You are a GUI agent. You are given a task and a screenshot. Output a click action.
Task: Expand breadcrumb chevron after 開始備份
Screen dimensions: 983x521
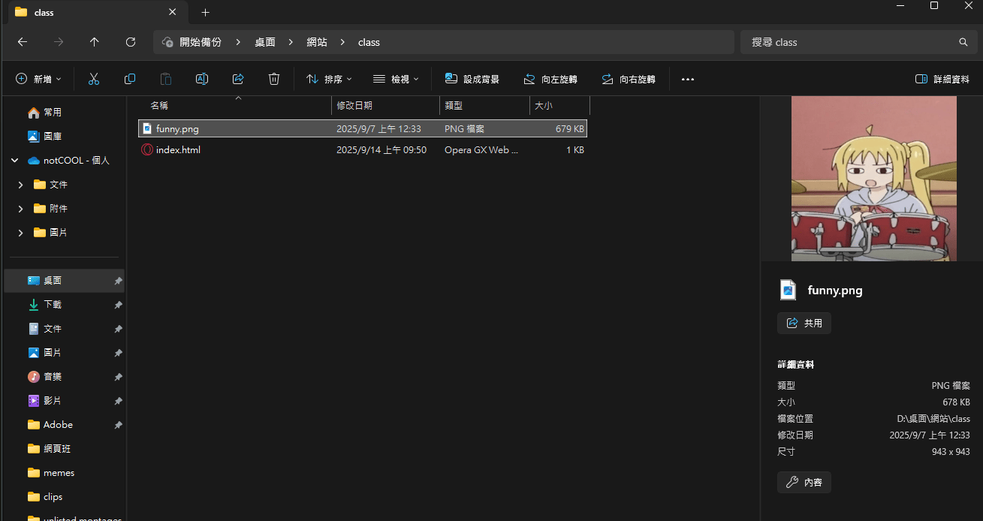pyautogui.click(x=238, y=42)
